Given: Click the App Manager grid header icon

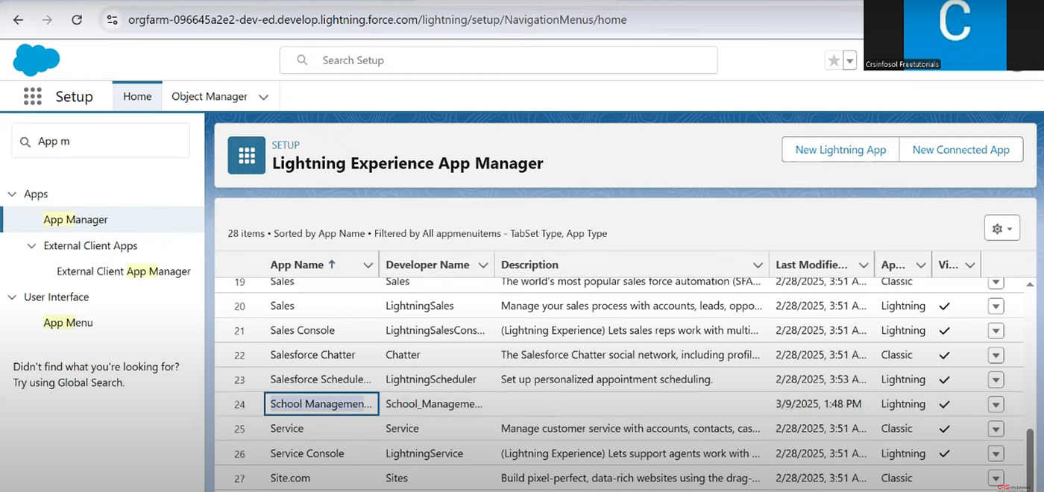Looking at the screenshot, I should [x=247, y=156].
